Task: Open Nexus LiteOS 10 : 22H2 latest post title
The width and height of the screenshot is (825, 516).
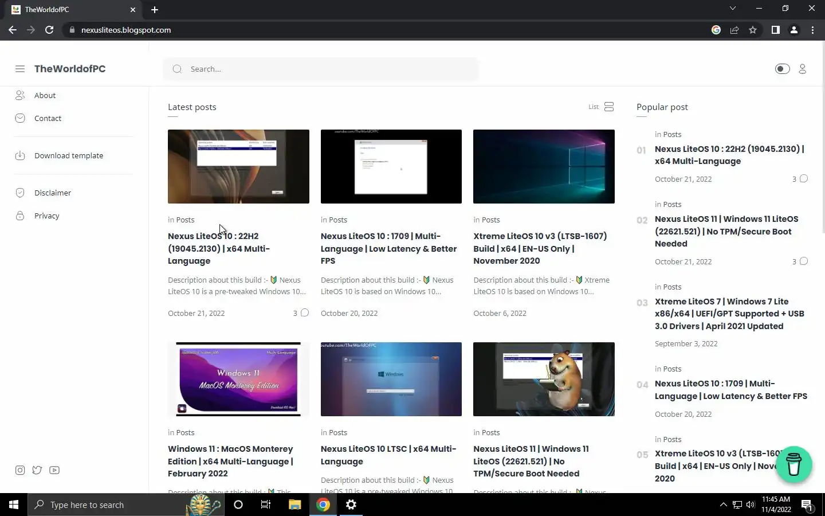Action: click(x=219, y=248)
